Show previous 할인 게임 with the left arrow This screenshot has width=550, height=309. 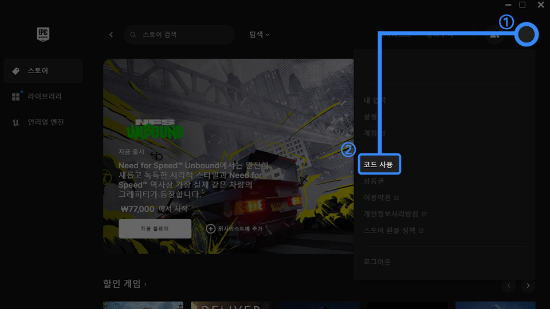509,286
